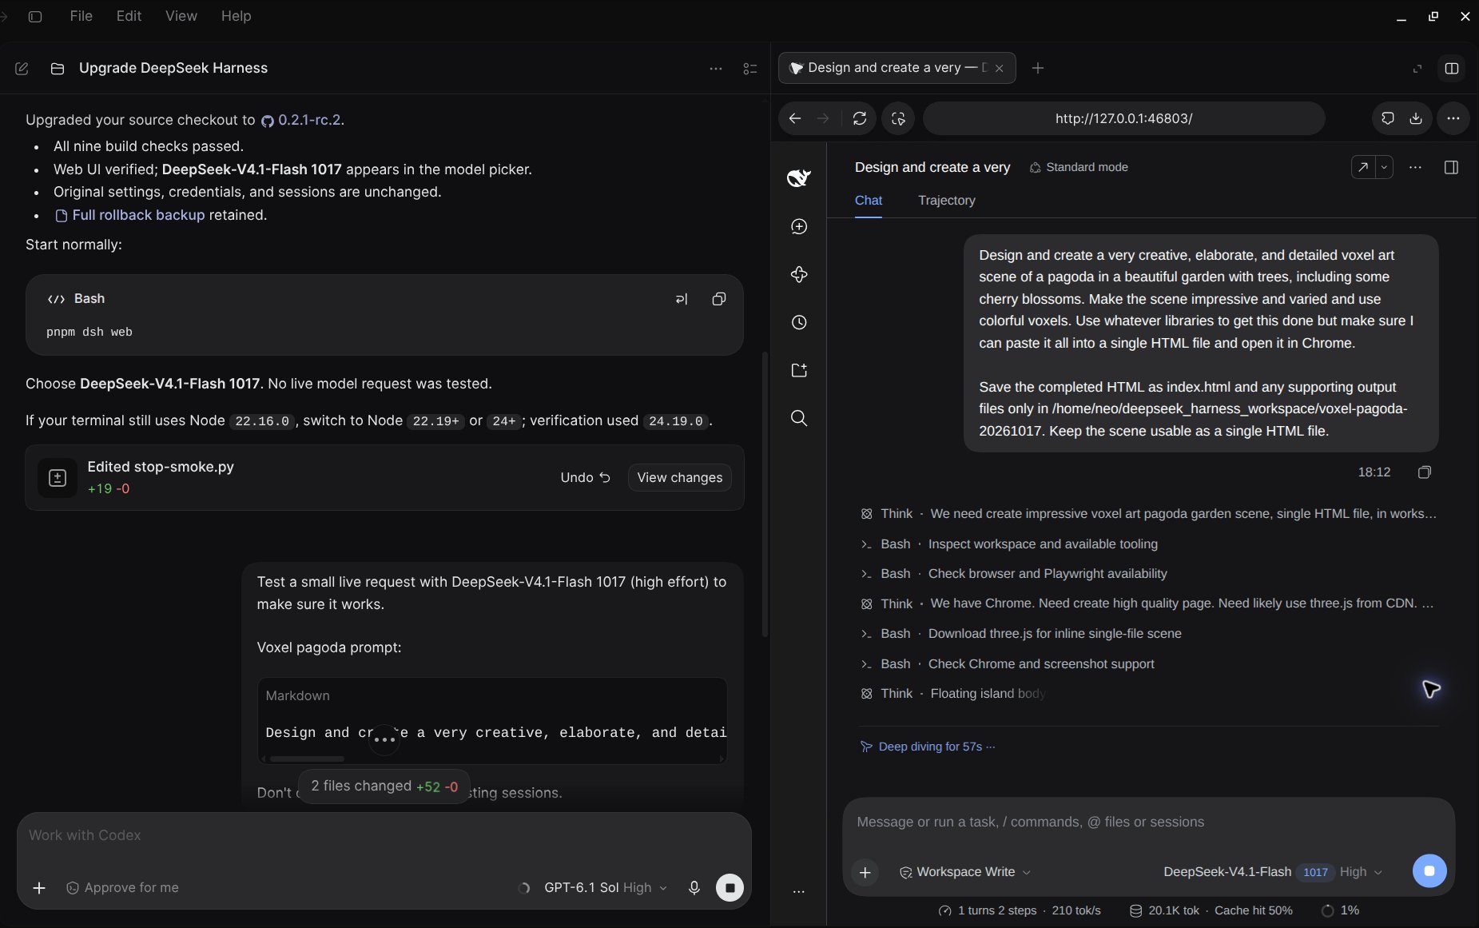Toggle word wrap in the Bash block
This screenshot has width=1479, height=928.
click(682, 299)
